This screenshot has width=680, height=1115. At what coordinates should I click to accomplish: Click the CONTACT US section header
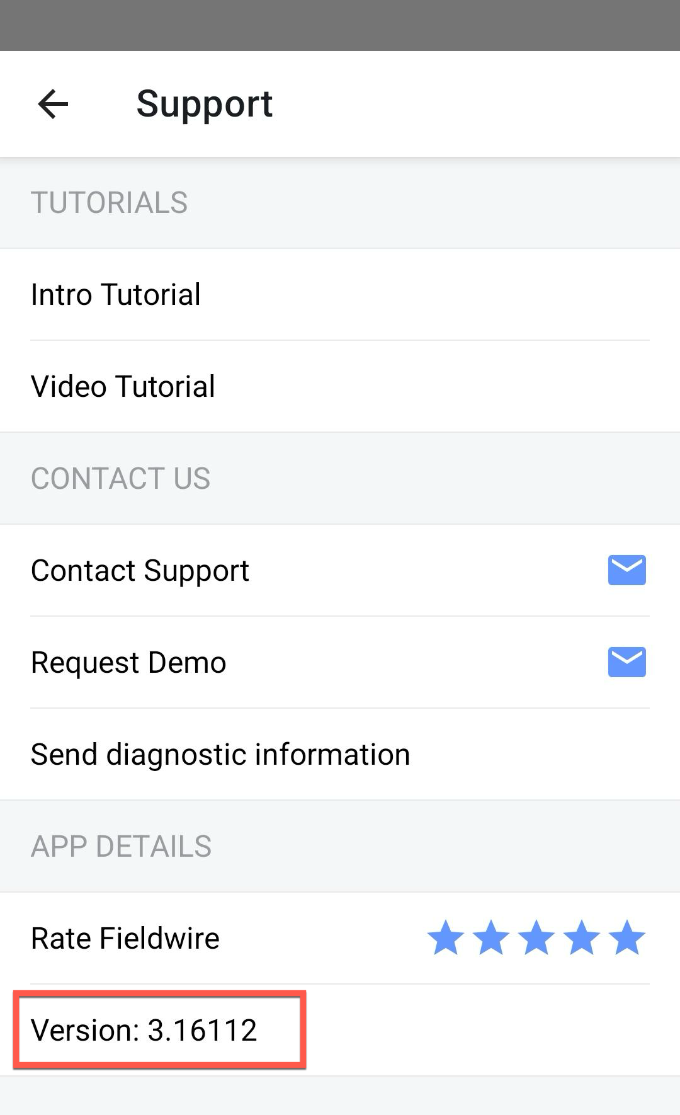[121, 479]
